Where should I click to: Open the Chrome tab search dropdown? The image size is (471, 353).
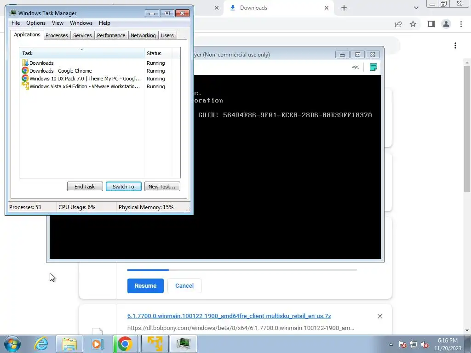click(x=416, y=8)
